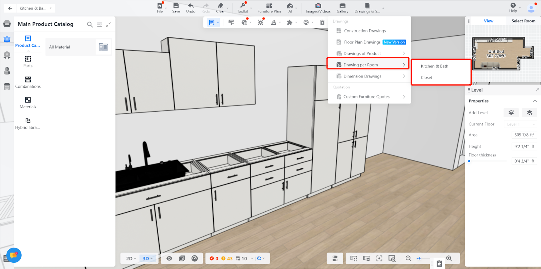Select Kitchen & Bath from submenu
This screenshot has height=269, width=541.
pos(434,66)
